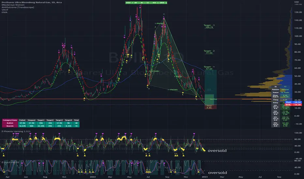Click the 130.00 price axis label
The height and width of the screenshot is (179, 304).
click(298, 12)
